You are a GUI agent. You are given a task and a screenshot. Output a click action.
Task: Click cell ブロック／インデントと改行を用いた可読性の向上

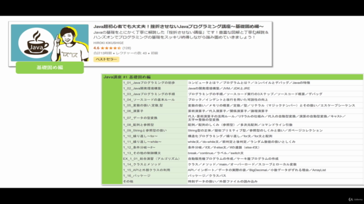(x=275, y=100)
